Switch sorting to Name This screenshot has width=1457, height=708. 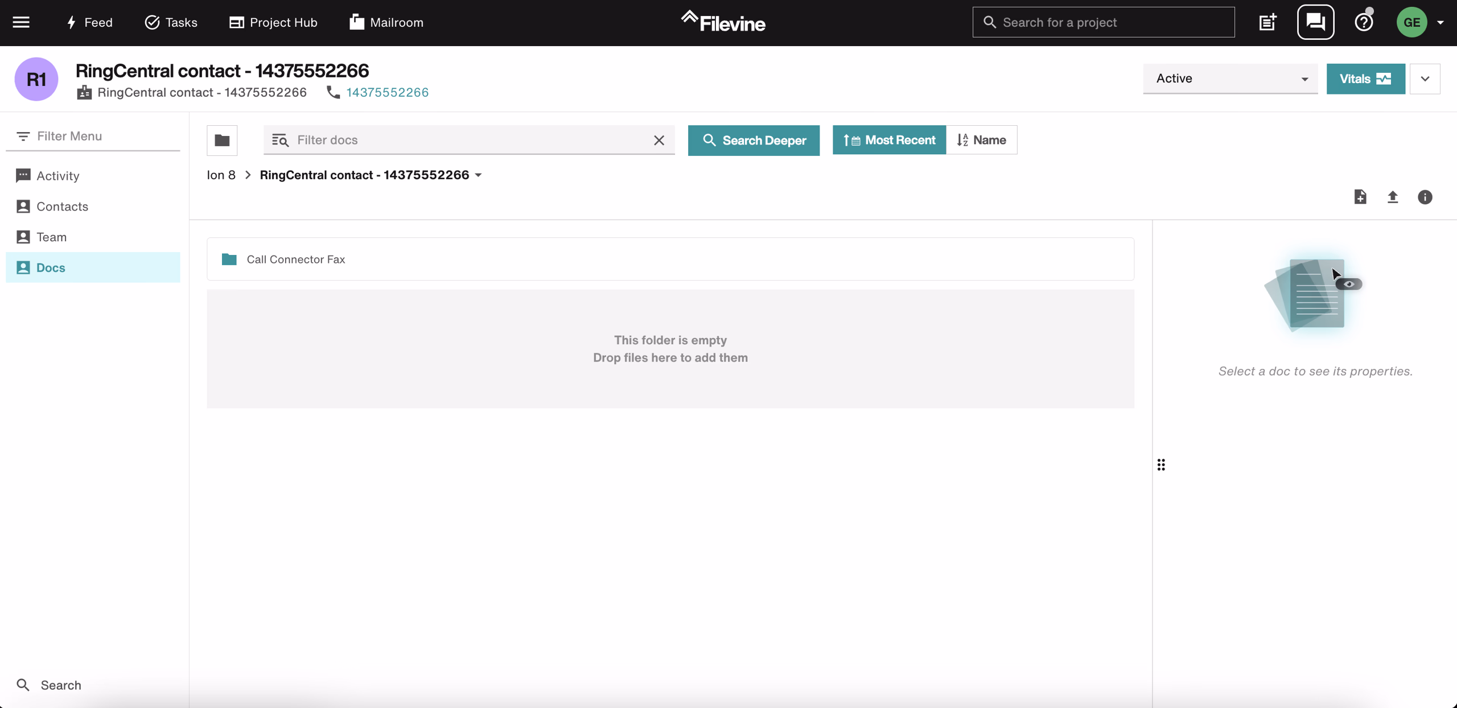(x=981, y=140)
